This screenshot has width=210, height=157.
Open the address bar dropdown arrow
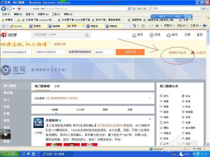click(x=129, y=9)
